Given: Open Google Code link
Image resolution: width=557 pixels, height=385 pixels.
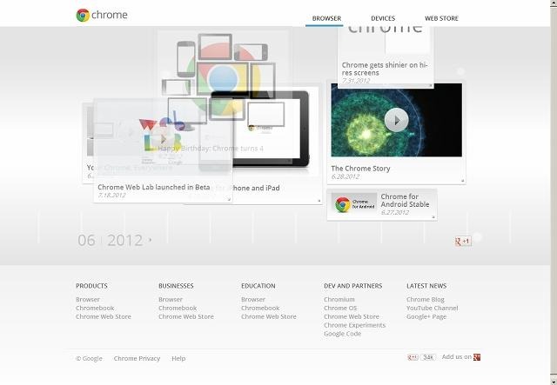Looking at the screenshot, I should click(342, 334).
